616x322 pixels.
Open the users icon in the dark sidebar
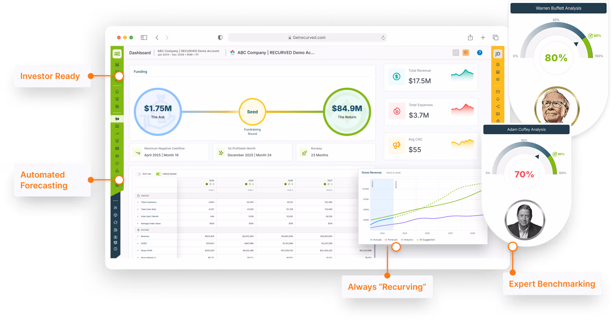pyautogui.click(x=115, y=230)
